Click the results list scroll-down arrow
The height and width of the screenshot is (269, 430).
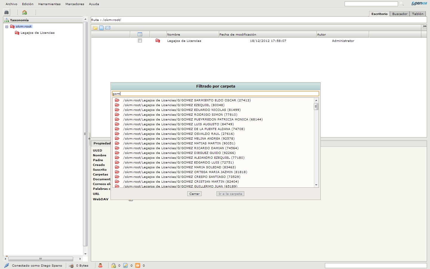316,185
